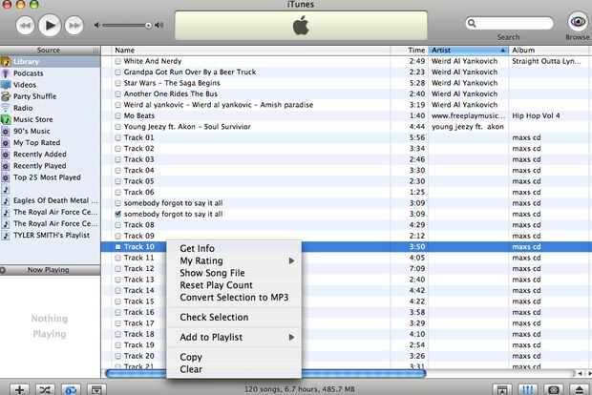Toggle checkbox for Track 20
Image resolution: width=592 pixels, height=395 pixels.
coord(117,356)
